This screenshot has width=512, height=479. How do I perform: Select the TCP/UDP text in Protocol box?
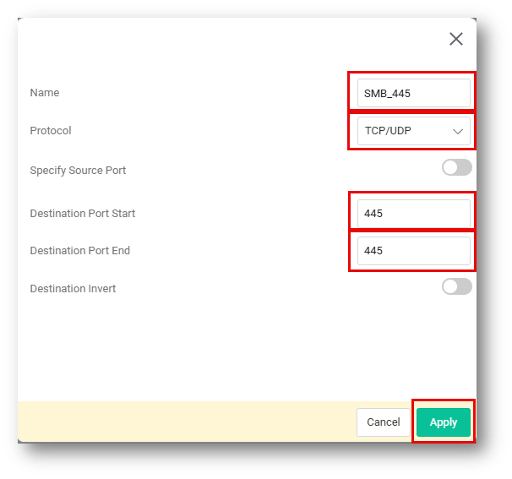[388, 132]
